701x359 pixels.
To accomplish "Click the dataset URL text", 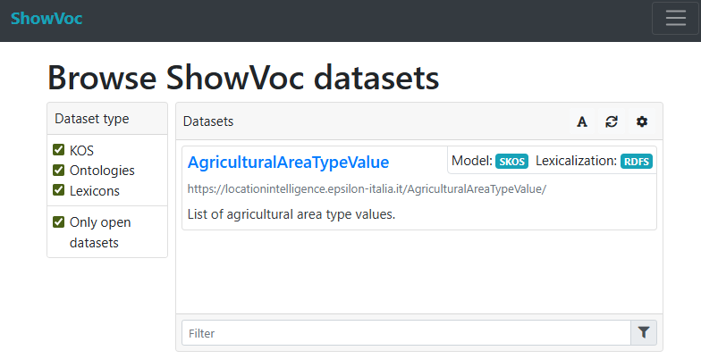I will (366, 189).
